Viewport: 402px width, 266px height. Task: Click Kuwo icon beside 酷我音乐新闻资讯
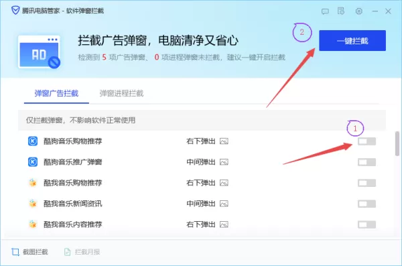(x=33, y=204)
